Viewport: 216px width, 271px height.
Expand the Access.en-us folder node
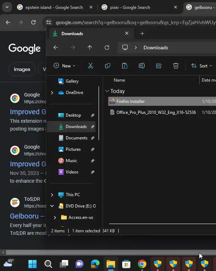click(55, 217)
